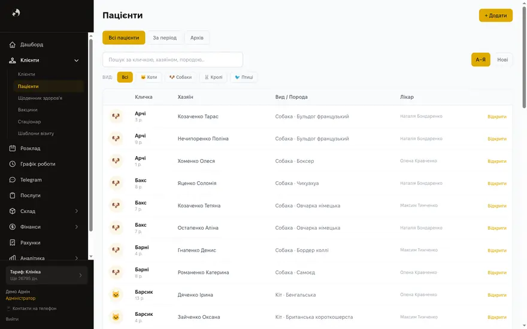Sort patients by Нові
Screen dimensions: 527x329
(x=502, y=60)
